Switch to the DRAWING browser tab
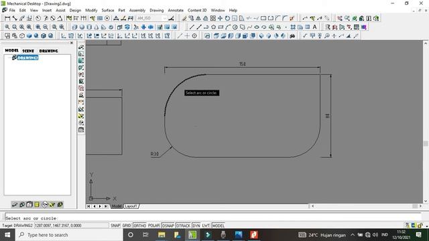The image size is (429, 241). click(48, 51)
